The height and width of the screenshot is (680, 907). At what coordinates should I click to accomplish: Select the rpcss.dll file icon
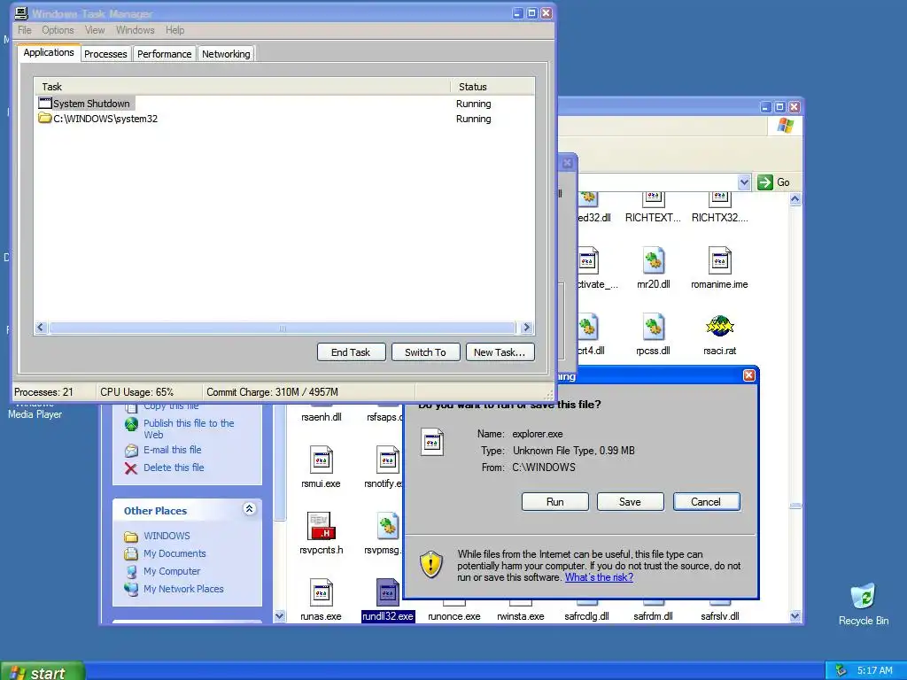tap(653, 328)
